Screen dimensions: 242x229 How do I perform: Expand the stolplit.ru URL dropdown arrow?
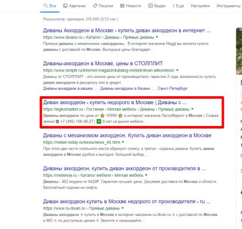point(177,70)
